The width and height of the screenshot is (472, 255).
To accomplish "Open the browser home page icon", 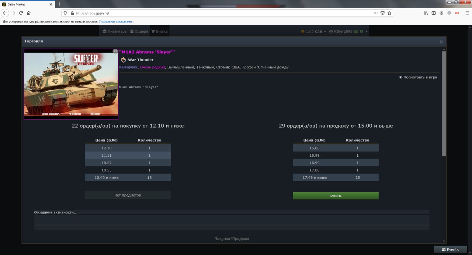I will tap(29, 13).
